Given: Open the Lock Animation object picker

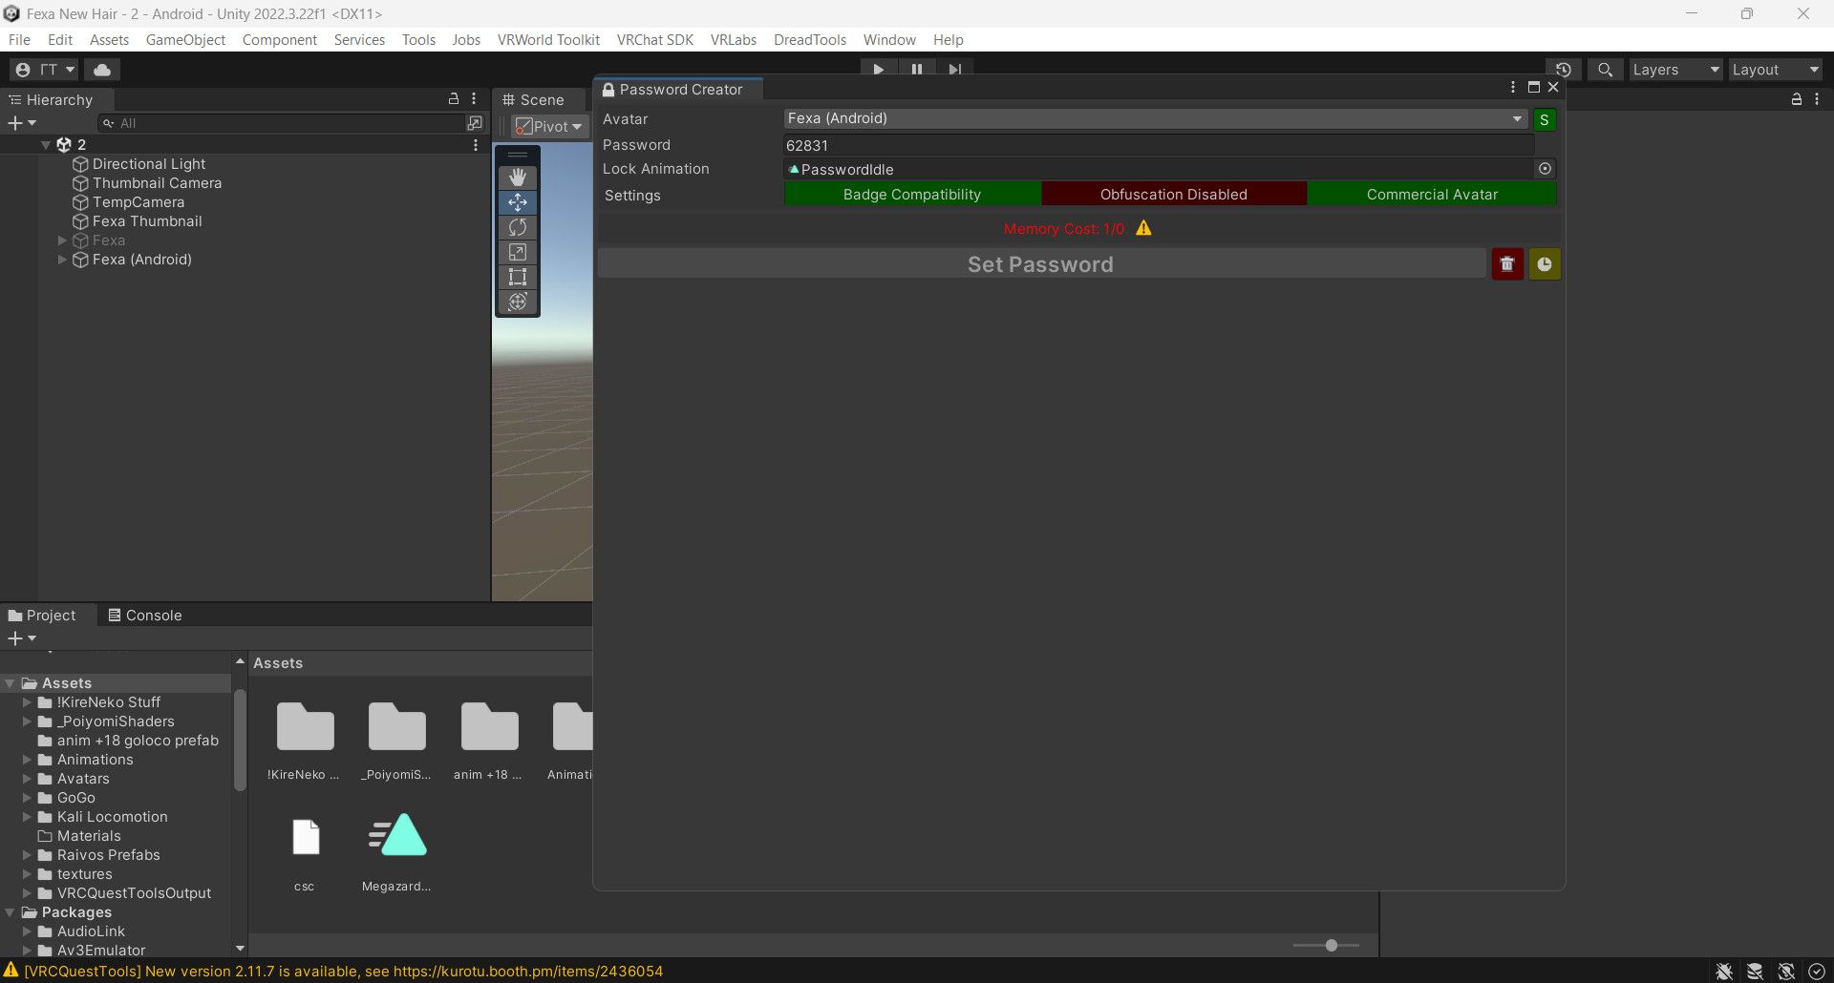Looking at the screenshot, I should click(1545, 169).
